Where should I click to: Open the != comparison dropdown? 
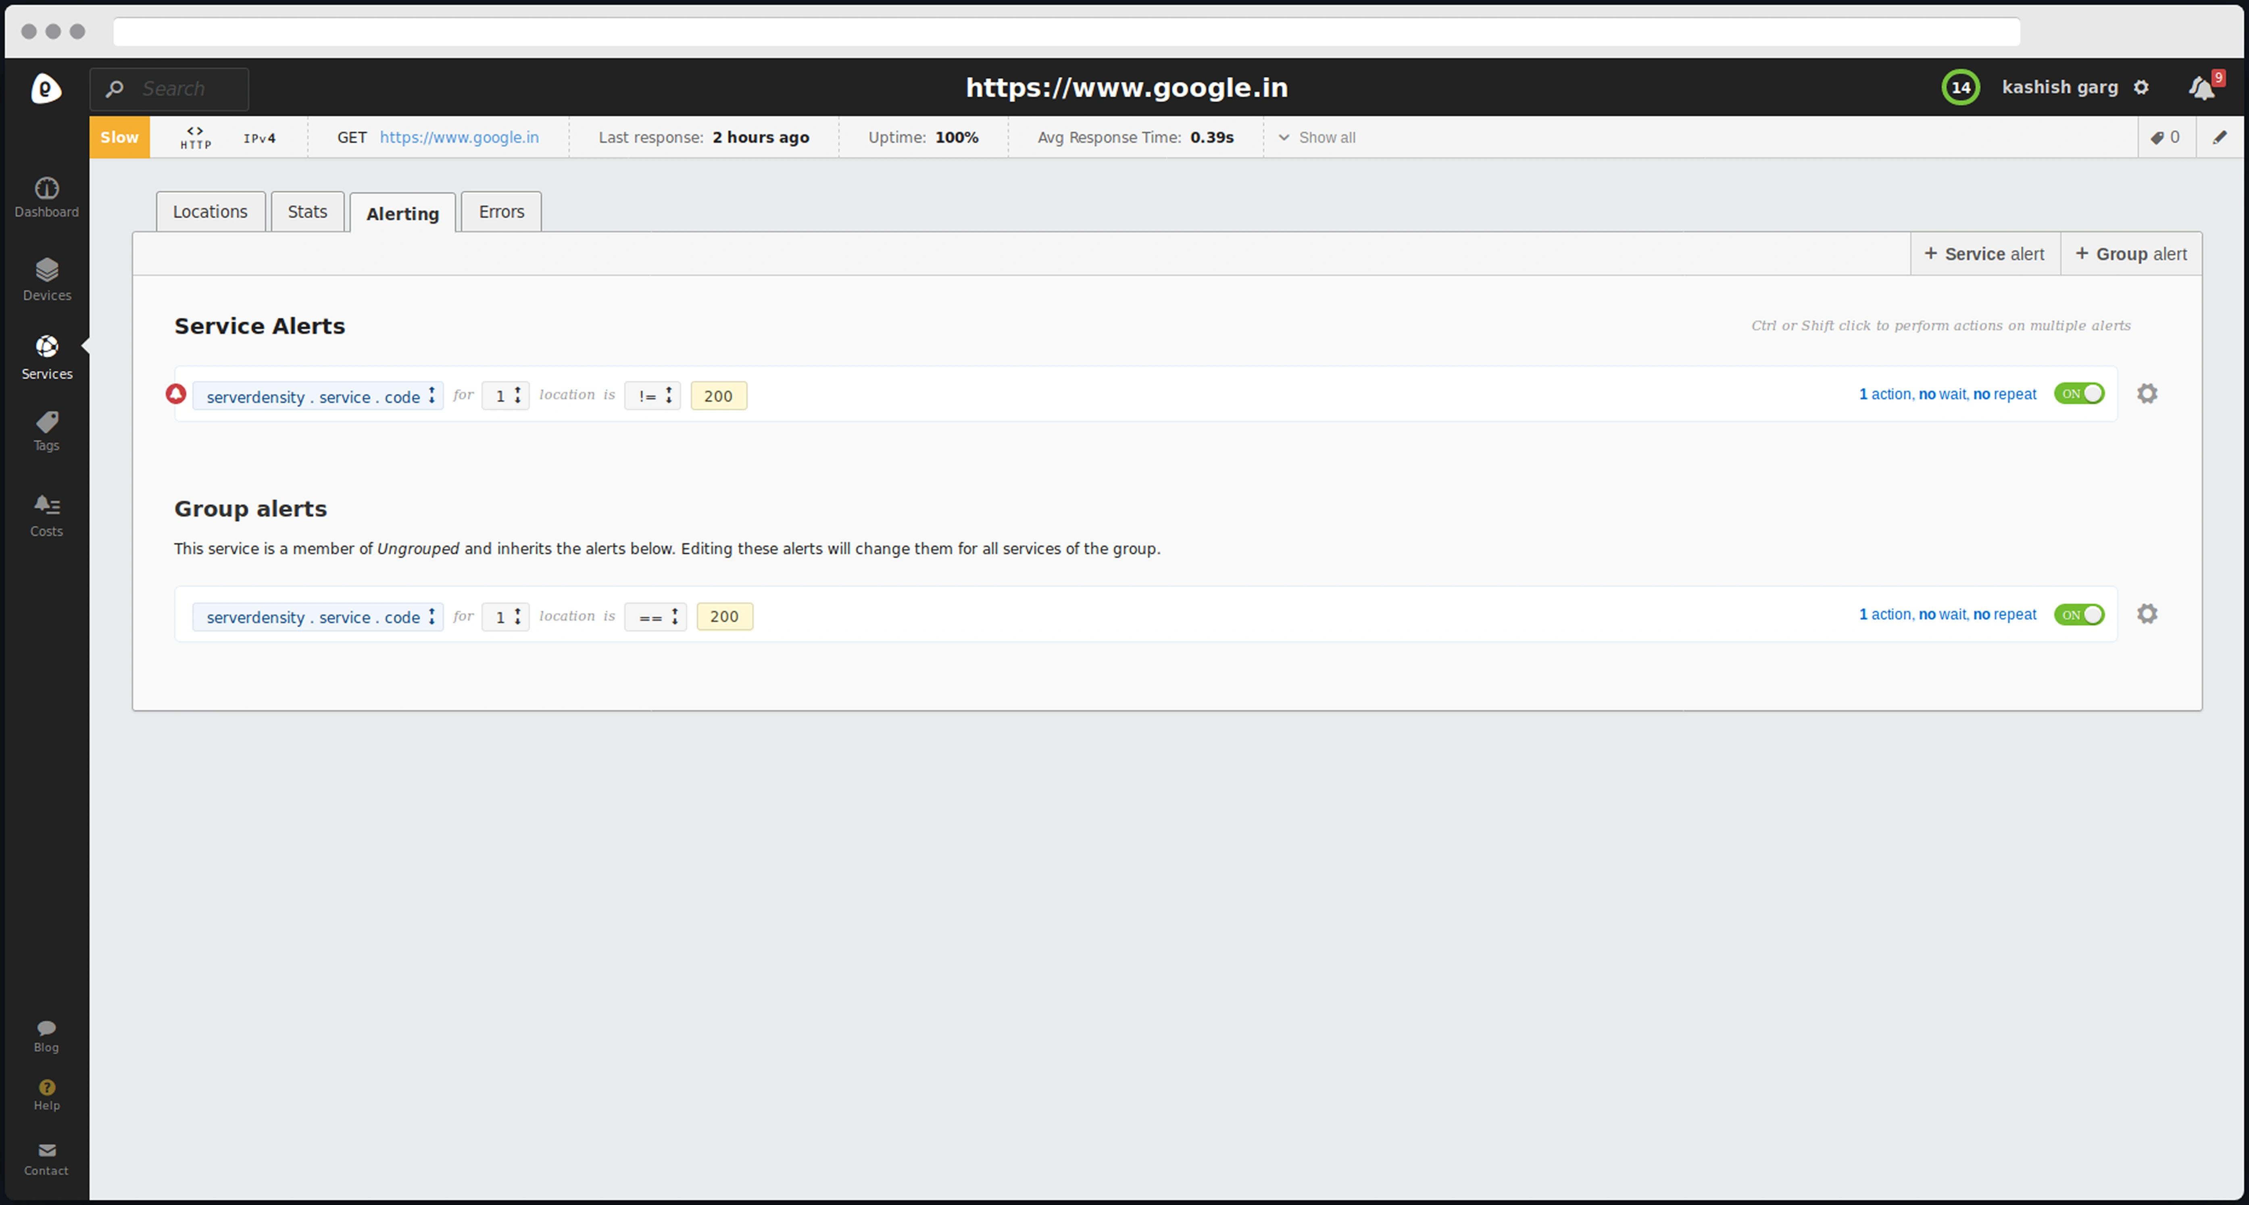tap(652, 396)
